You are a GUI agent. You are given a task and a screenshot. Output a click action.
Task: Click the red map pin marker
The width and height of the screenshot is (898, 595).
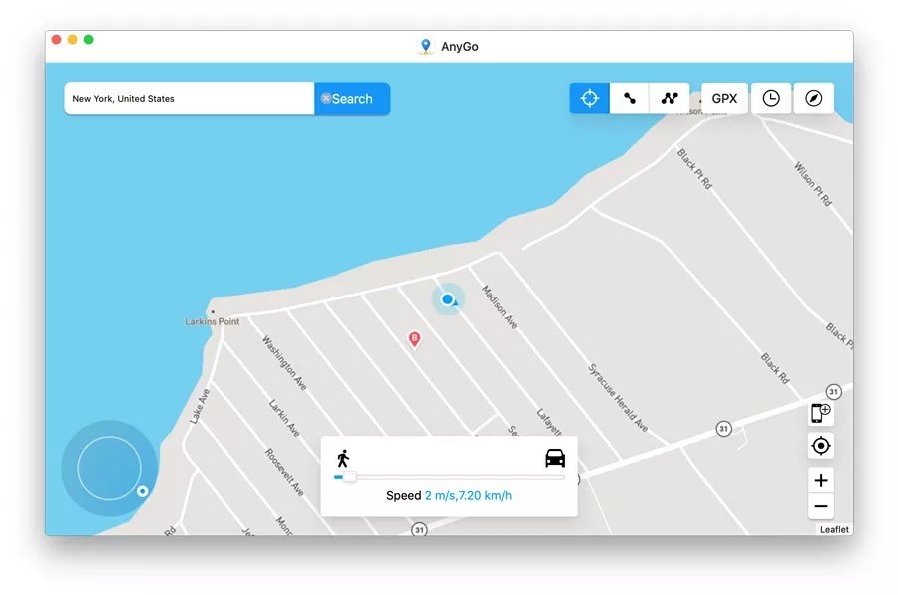pyautogui.click(x=415, y=339)
